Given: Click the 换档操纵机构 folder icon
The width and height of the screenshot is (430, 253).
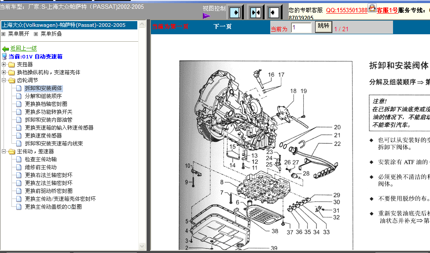Looking at the screenshot, I should (11, 72).
